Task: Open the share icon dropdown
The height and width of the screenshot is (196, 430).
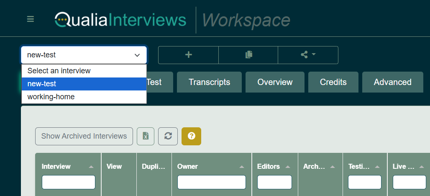Action: (x=308, y=55)
